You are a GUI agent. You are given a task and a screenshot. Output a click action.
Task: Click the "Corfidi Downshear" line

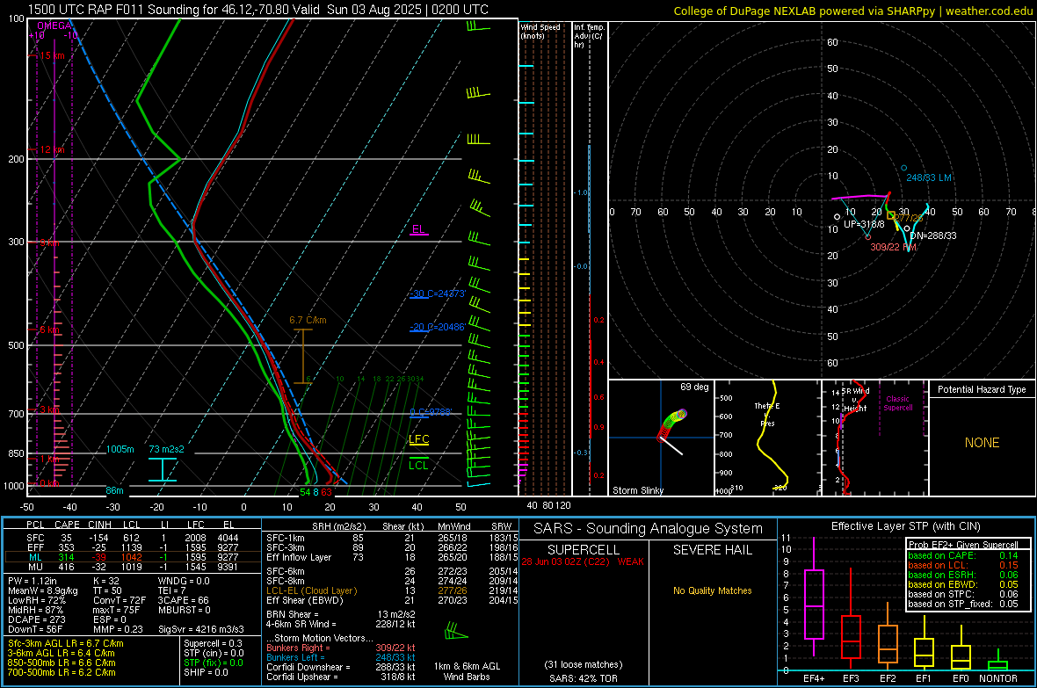[x=341, y=667]
